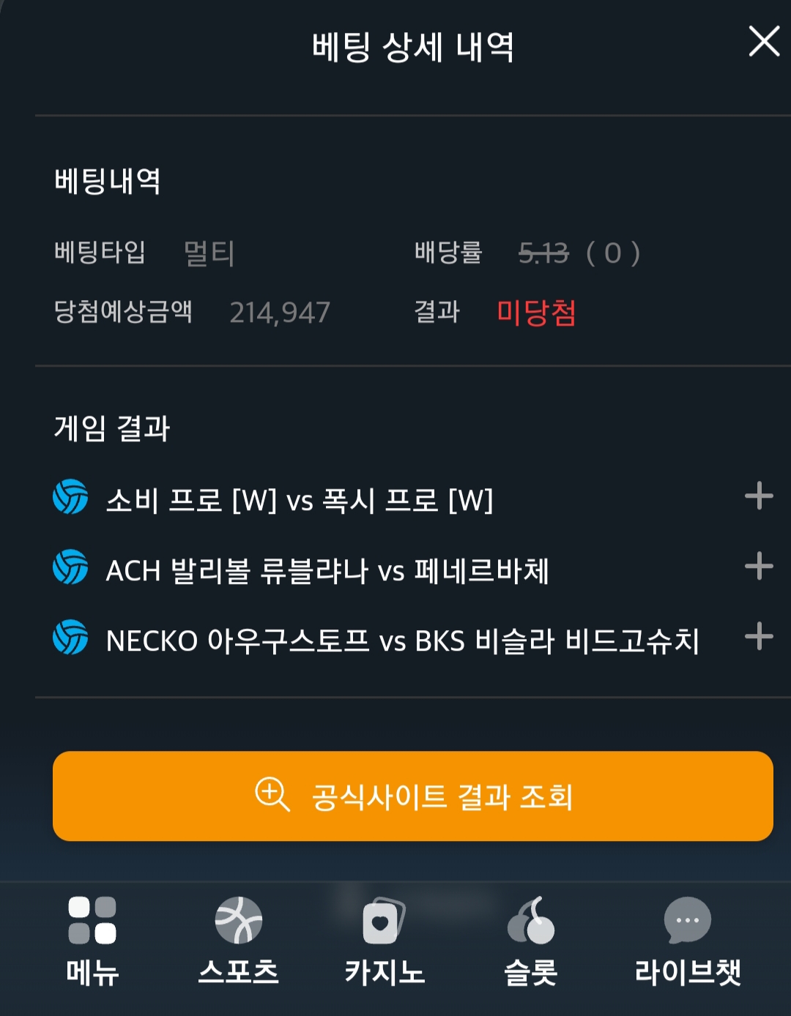Click the 소비 프로 [W] vs 폭시 프로 [W] row

pyautogui.click(x=300, y=501)
